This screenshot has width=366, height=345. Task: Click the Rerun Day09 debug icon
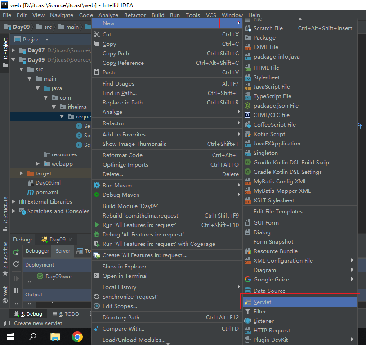16,252
